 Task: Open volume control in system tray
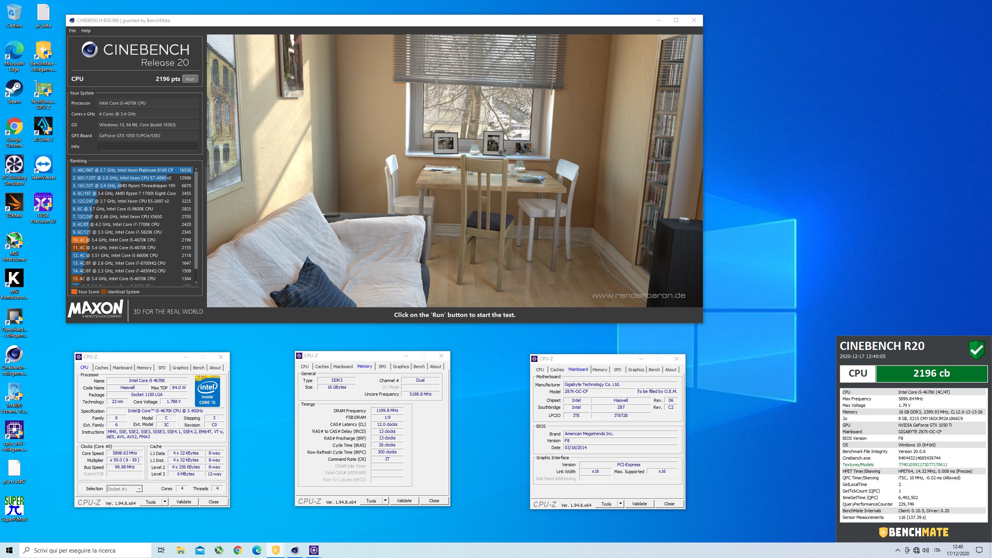tap(926, 550)
